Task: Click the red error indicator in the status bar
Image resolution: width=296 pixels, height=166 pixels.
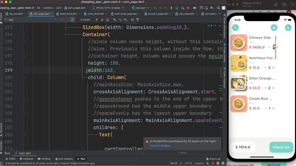Action: (213, 163)
